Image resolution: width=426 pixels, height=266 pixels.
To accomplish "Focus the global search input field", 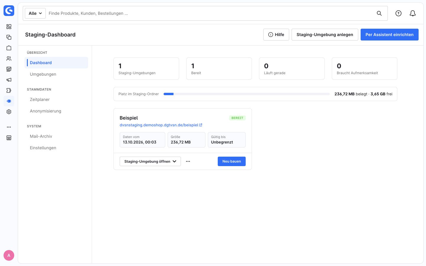I will [x=210, y=13].
